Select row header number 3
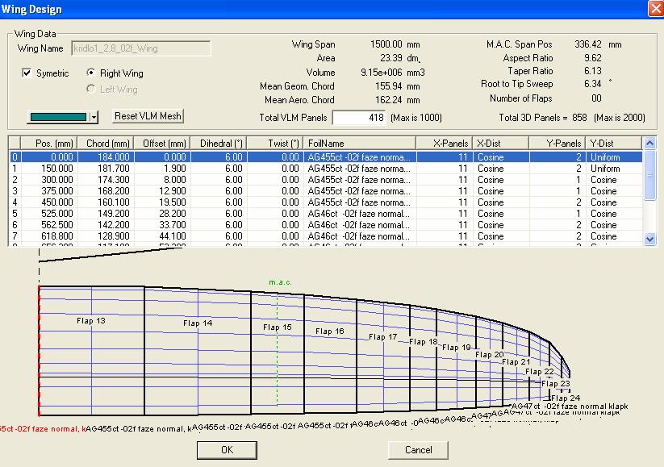 click(x=15, y=191)
